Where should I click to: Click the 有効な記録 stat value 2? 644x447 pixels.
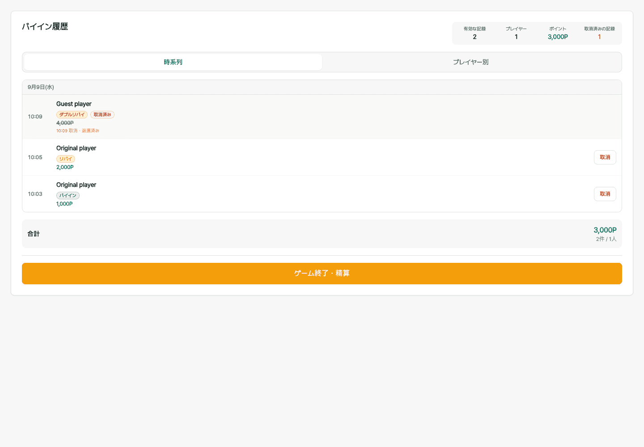(x=475, y=37)
